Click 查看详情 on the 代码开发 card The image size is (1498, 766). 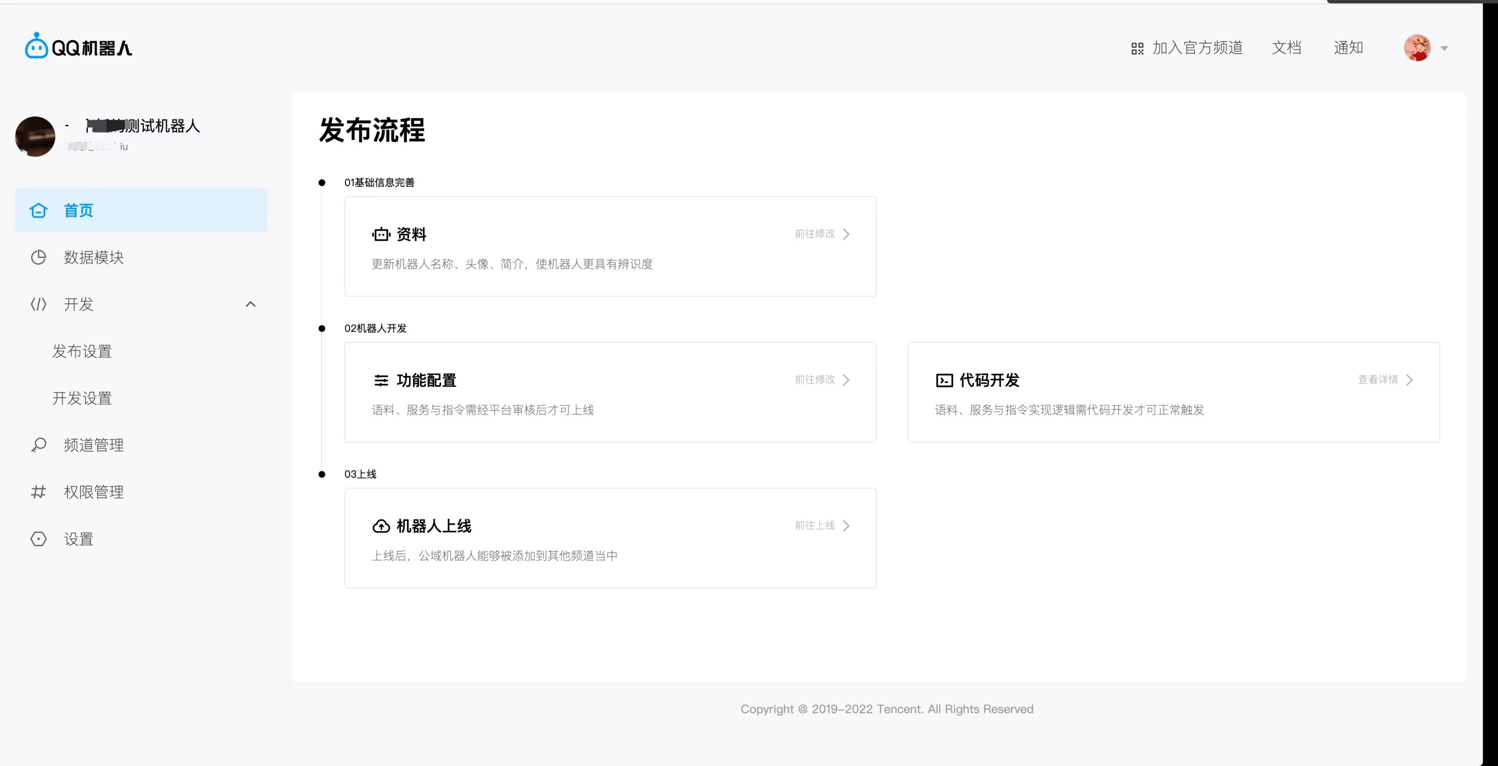[1378, 380]
